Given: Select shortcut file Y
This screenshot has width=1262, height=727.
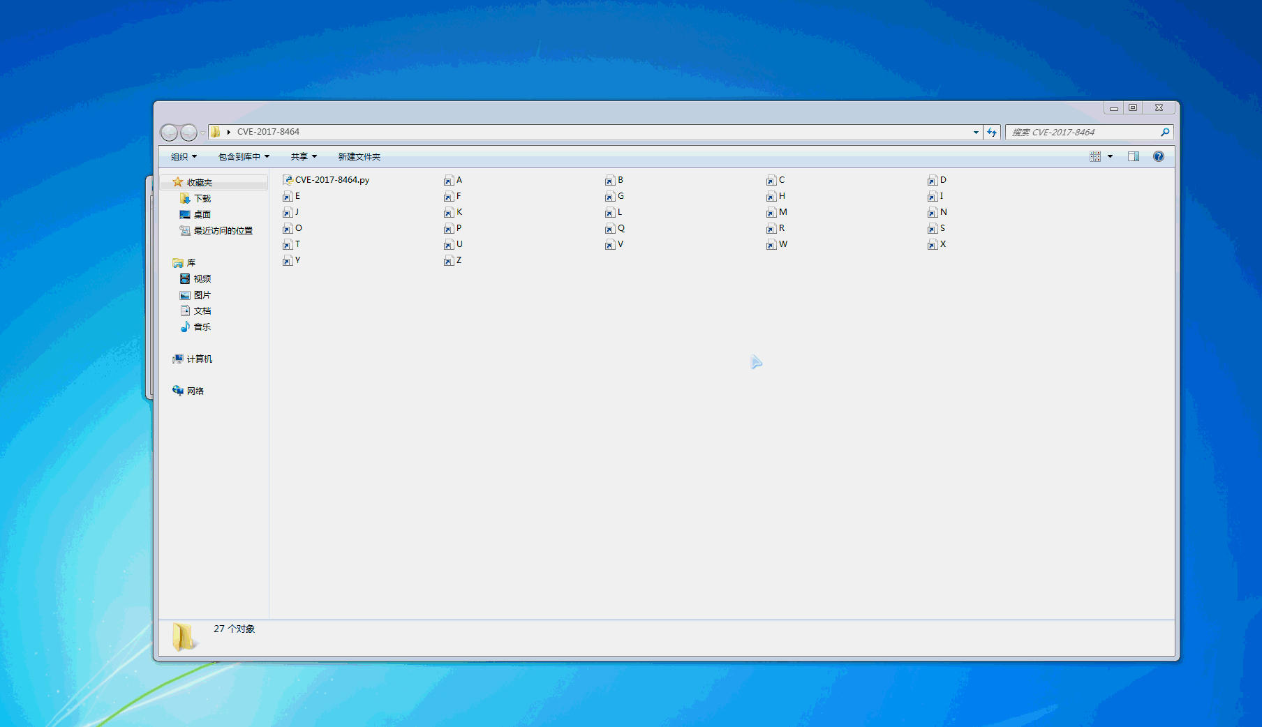Looking at the screenshot, I should pyautogui.click(x=292, y=260).
